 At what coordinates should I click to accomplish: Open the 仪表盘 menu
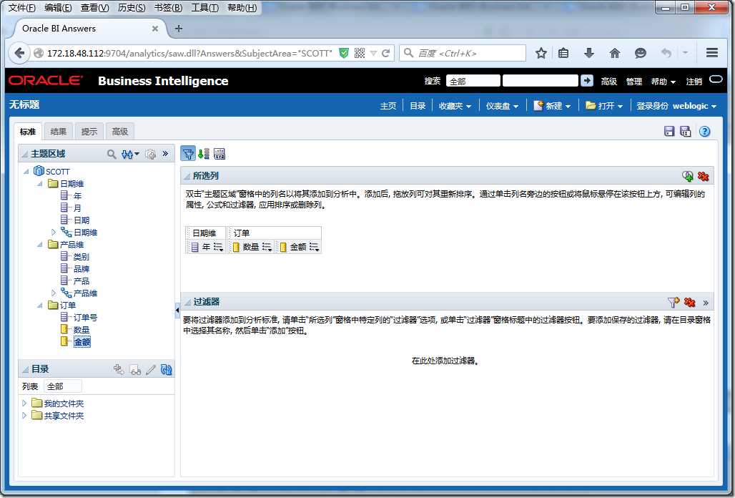(502, 106)
